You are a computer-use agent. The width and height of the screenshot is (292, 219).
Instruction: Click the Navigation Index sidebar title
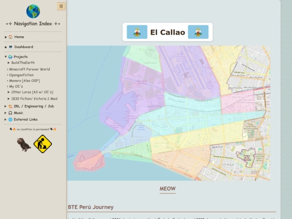(33, 24)
